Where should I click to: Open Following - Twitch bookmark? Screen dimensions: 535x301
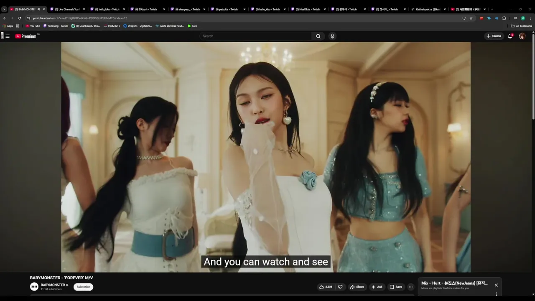click(x=56, y=26)
